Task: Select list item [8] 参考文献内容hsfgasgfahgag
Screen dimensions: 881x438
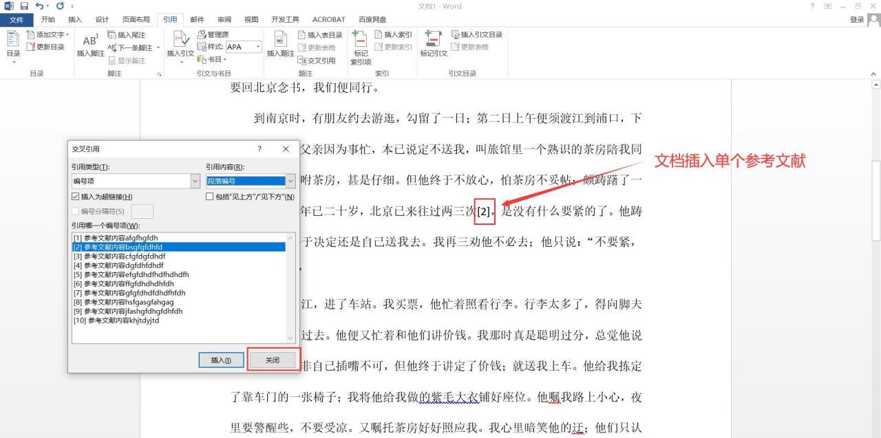Action: coord(179,302)
